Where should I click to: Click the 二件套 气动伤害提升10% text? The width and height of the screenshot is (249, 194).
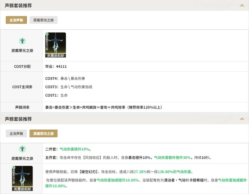[x=68, y=149]
